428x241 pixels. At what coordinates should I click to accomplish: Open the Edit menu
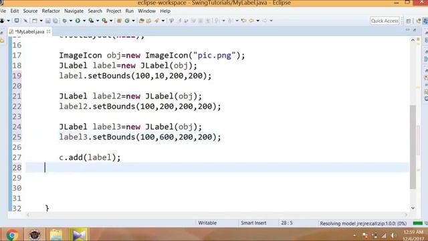pyautogui.click(x=15, y=11)
